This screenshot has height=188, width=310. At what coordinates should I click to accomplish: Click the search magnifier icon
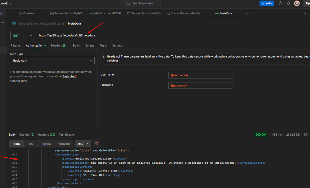tap(128, 3)
